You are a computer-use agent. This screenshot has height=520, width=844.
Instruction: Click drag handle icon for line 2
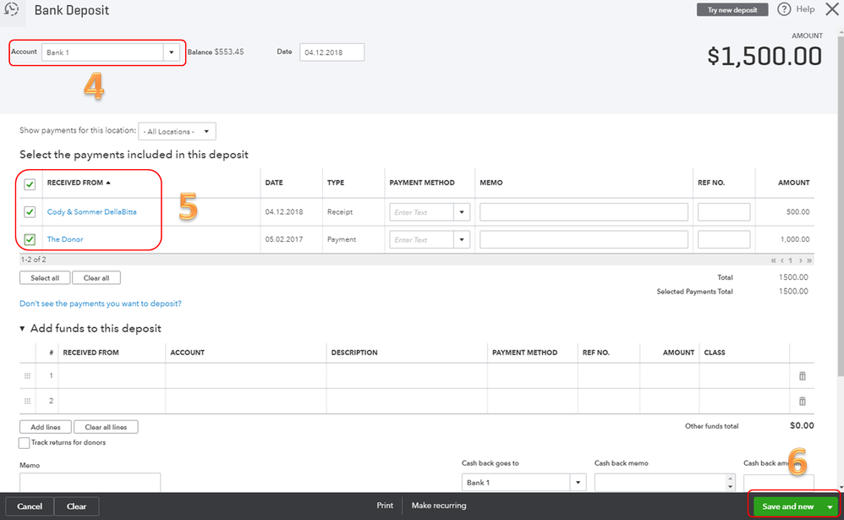point(27,401)
